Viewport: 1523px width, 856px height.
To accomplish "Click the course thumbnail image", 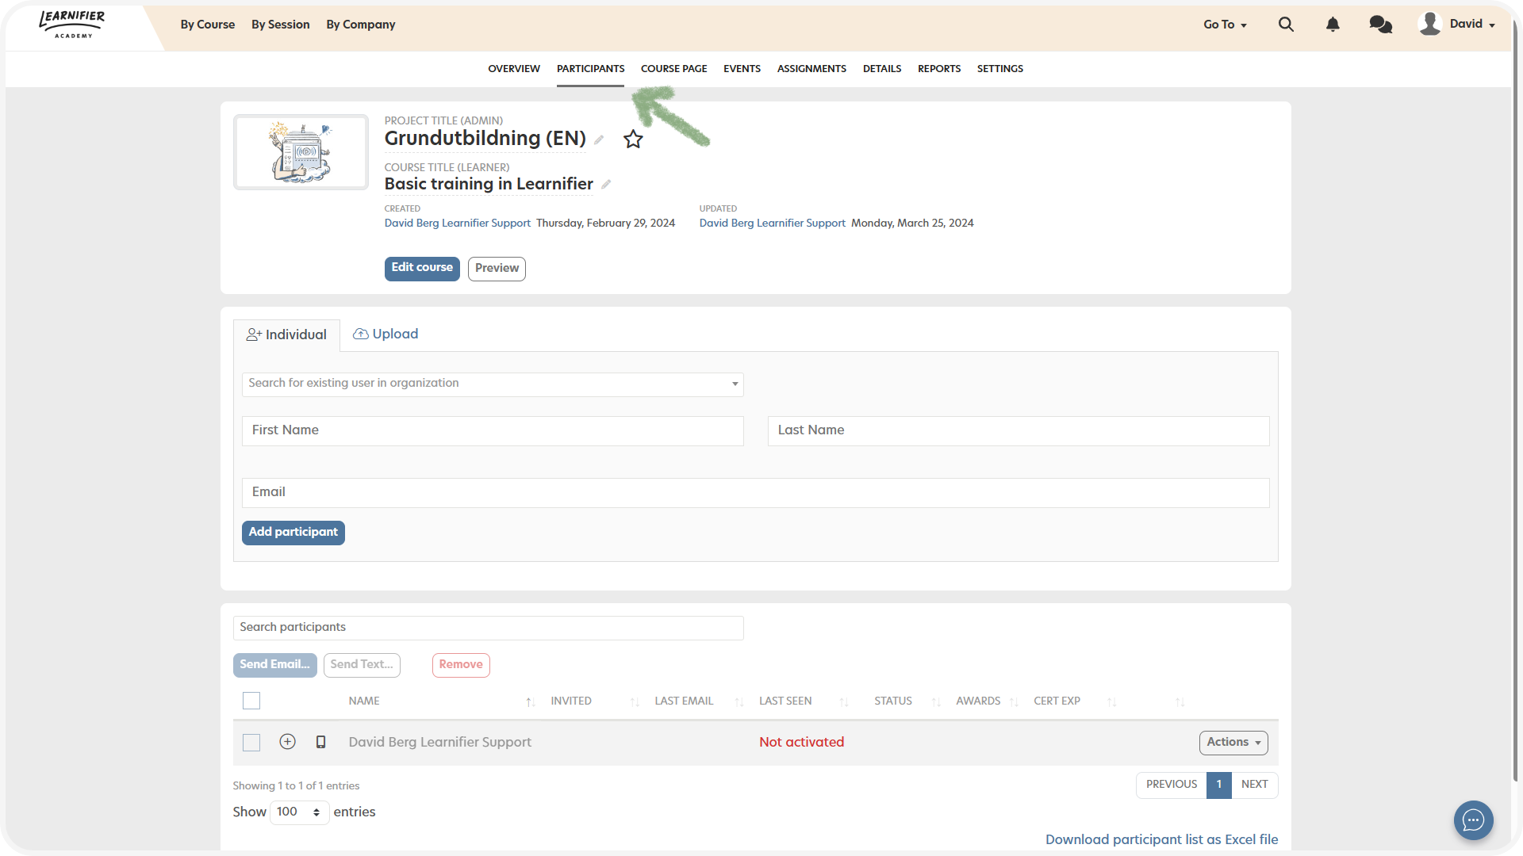I will 301,152.
